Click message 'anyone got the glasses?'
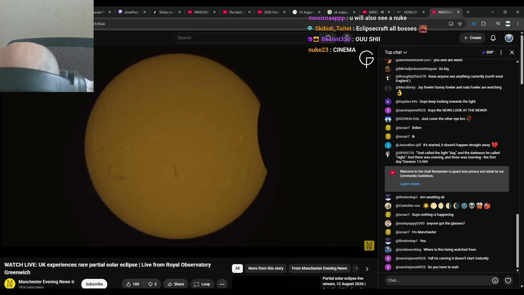Viewport: 524px width, 295px height. coord(445,223)
